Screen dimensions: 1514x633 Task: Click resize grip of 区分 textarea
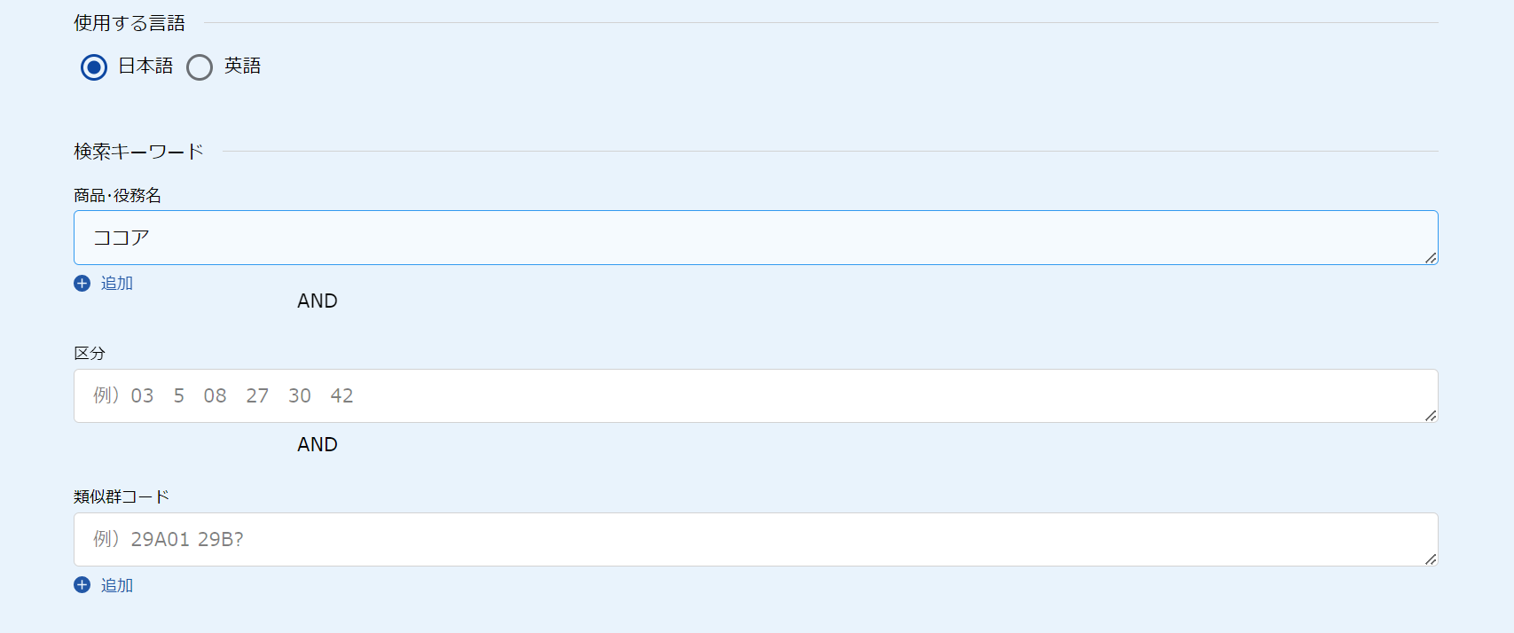point(1431,416)
